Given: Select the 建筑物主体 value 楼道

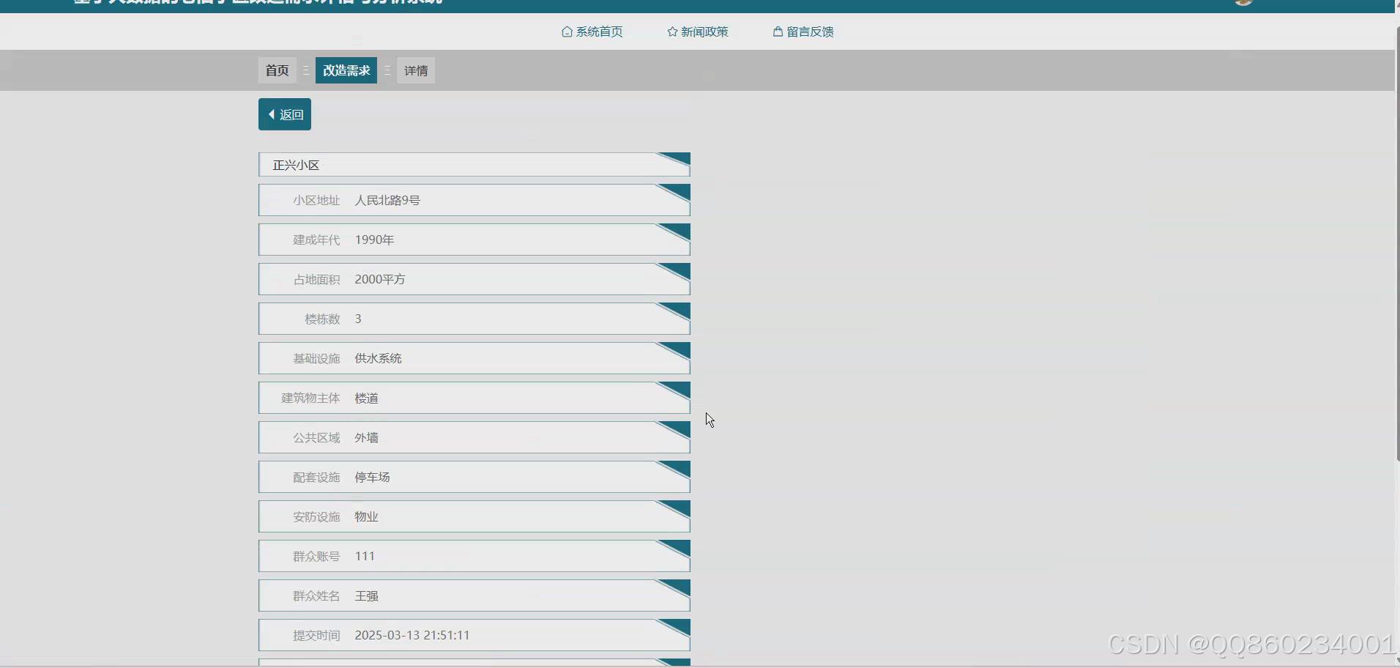Looking at the screenshot, I should pos(366,398).
